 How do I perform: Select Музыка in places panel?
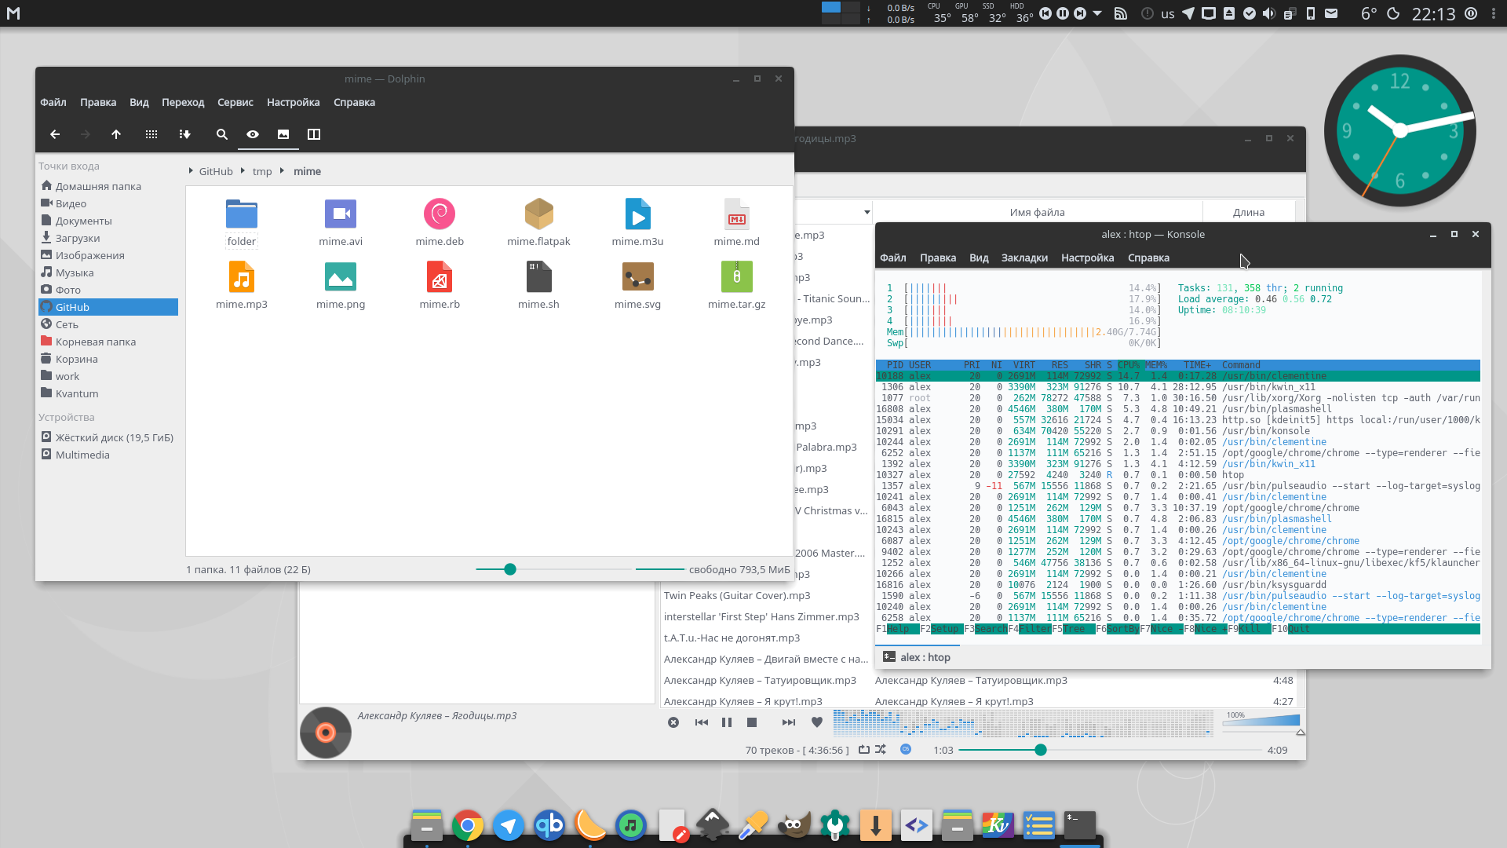(108, 272)
